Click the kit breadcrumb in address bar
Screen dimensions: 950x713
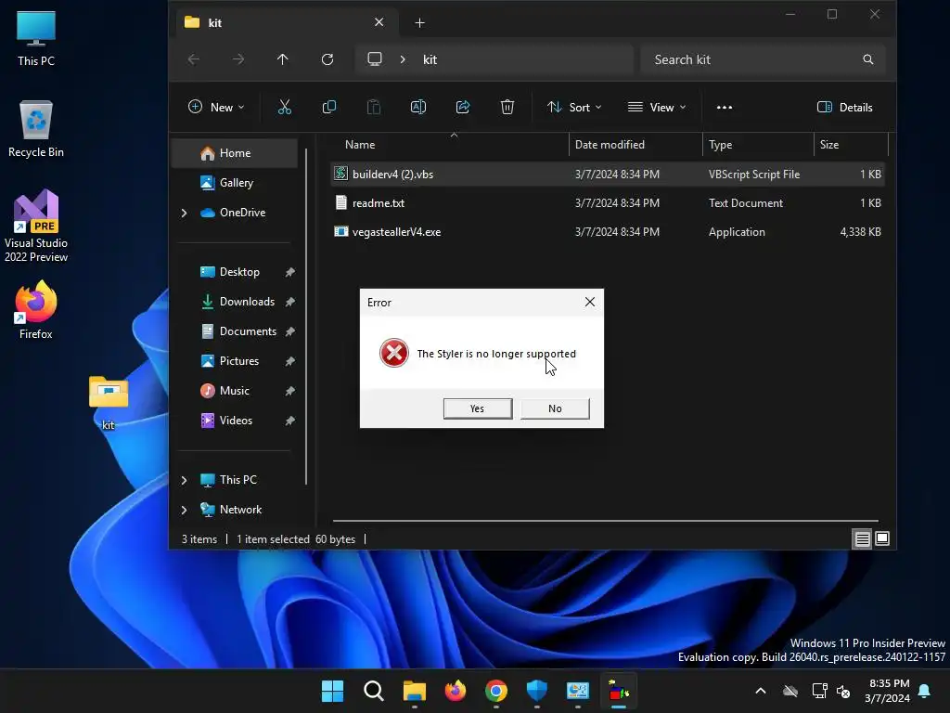point(430,59)
